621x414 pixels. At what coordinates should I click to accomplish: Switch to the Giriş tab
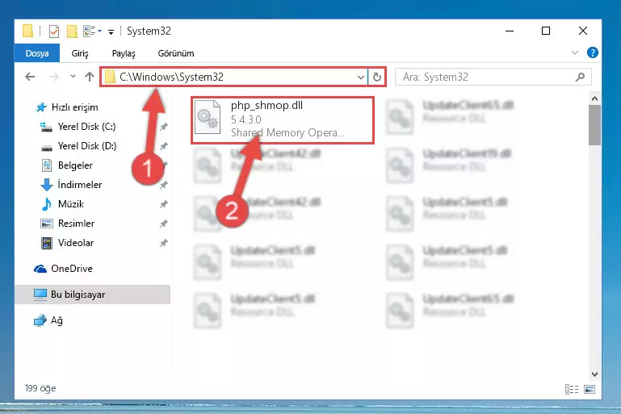[x=80, y=53]
